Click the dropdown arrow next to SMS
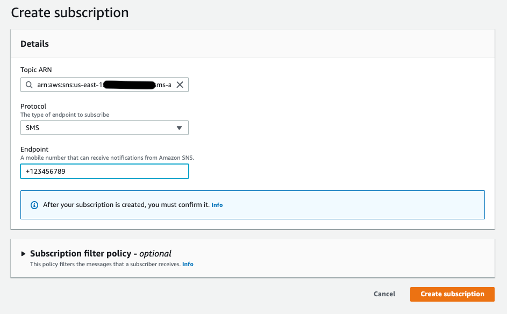The width and height of the screenshot is (507, 314). (179, 127)
